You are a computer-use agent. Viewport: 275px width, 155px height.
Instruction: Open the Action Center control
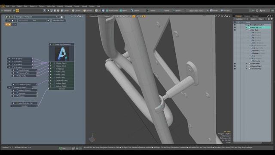(x=112, y=11)
